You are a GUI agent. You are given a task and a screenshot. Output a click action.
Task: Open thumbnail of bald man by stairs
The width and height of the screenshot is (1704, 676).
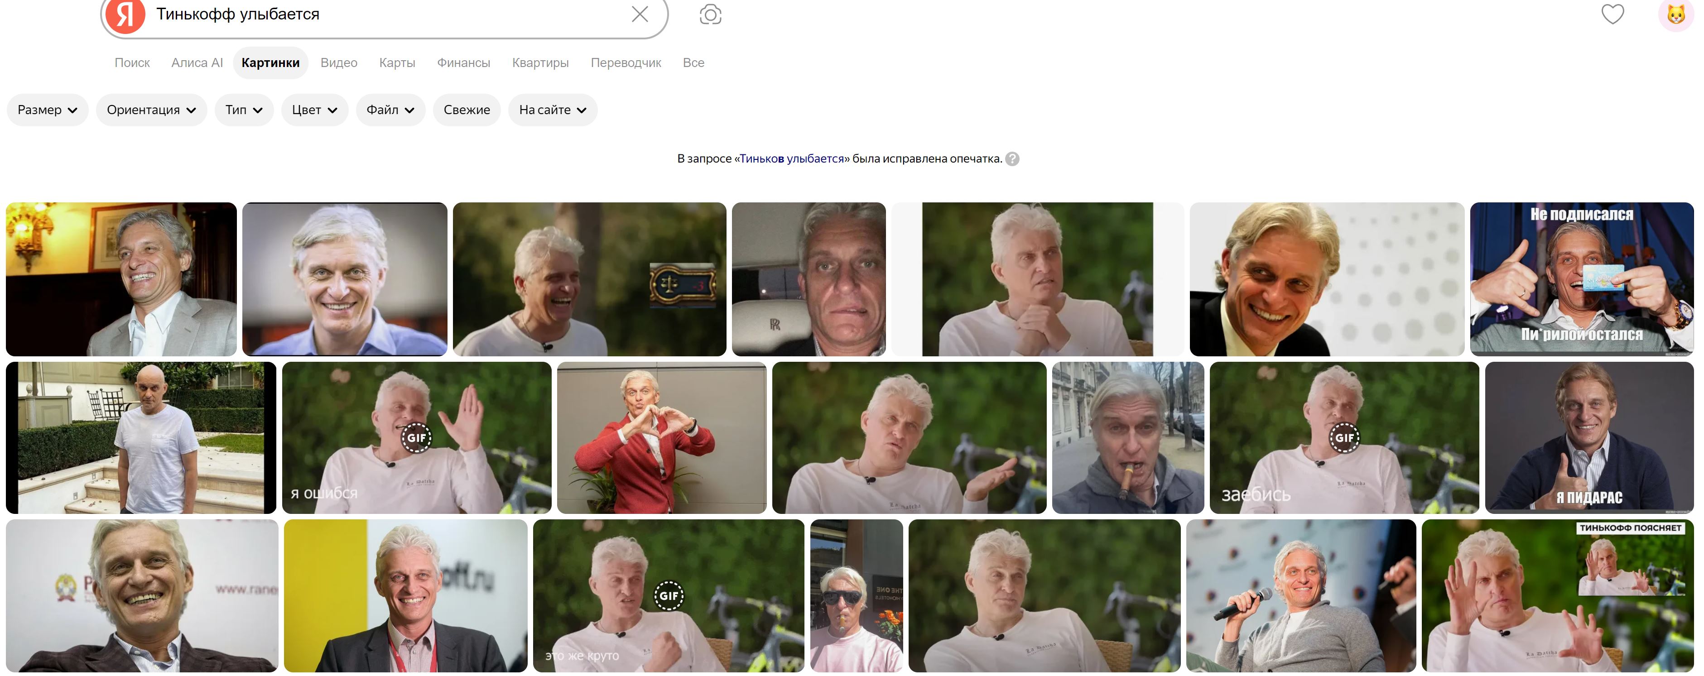click(x=141, y=438)
